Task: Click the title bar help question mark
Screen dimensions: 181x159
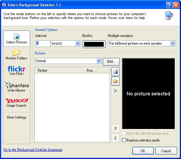Action: pyautogui.click(x=169, y=5)
